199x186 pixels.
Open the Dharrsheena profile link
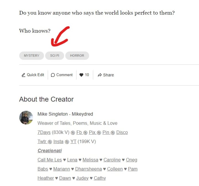click(88, 169)
